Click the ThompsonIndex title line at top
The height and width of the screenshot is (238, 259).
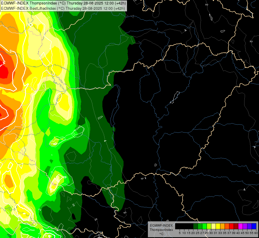63,3
